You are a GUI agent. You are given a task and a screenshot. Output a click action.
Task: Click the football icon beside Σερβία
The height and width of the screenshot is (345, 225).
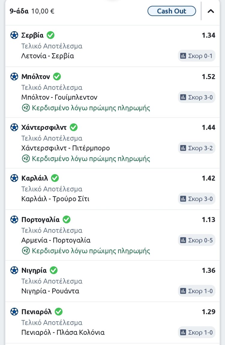pos(14,35)
